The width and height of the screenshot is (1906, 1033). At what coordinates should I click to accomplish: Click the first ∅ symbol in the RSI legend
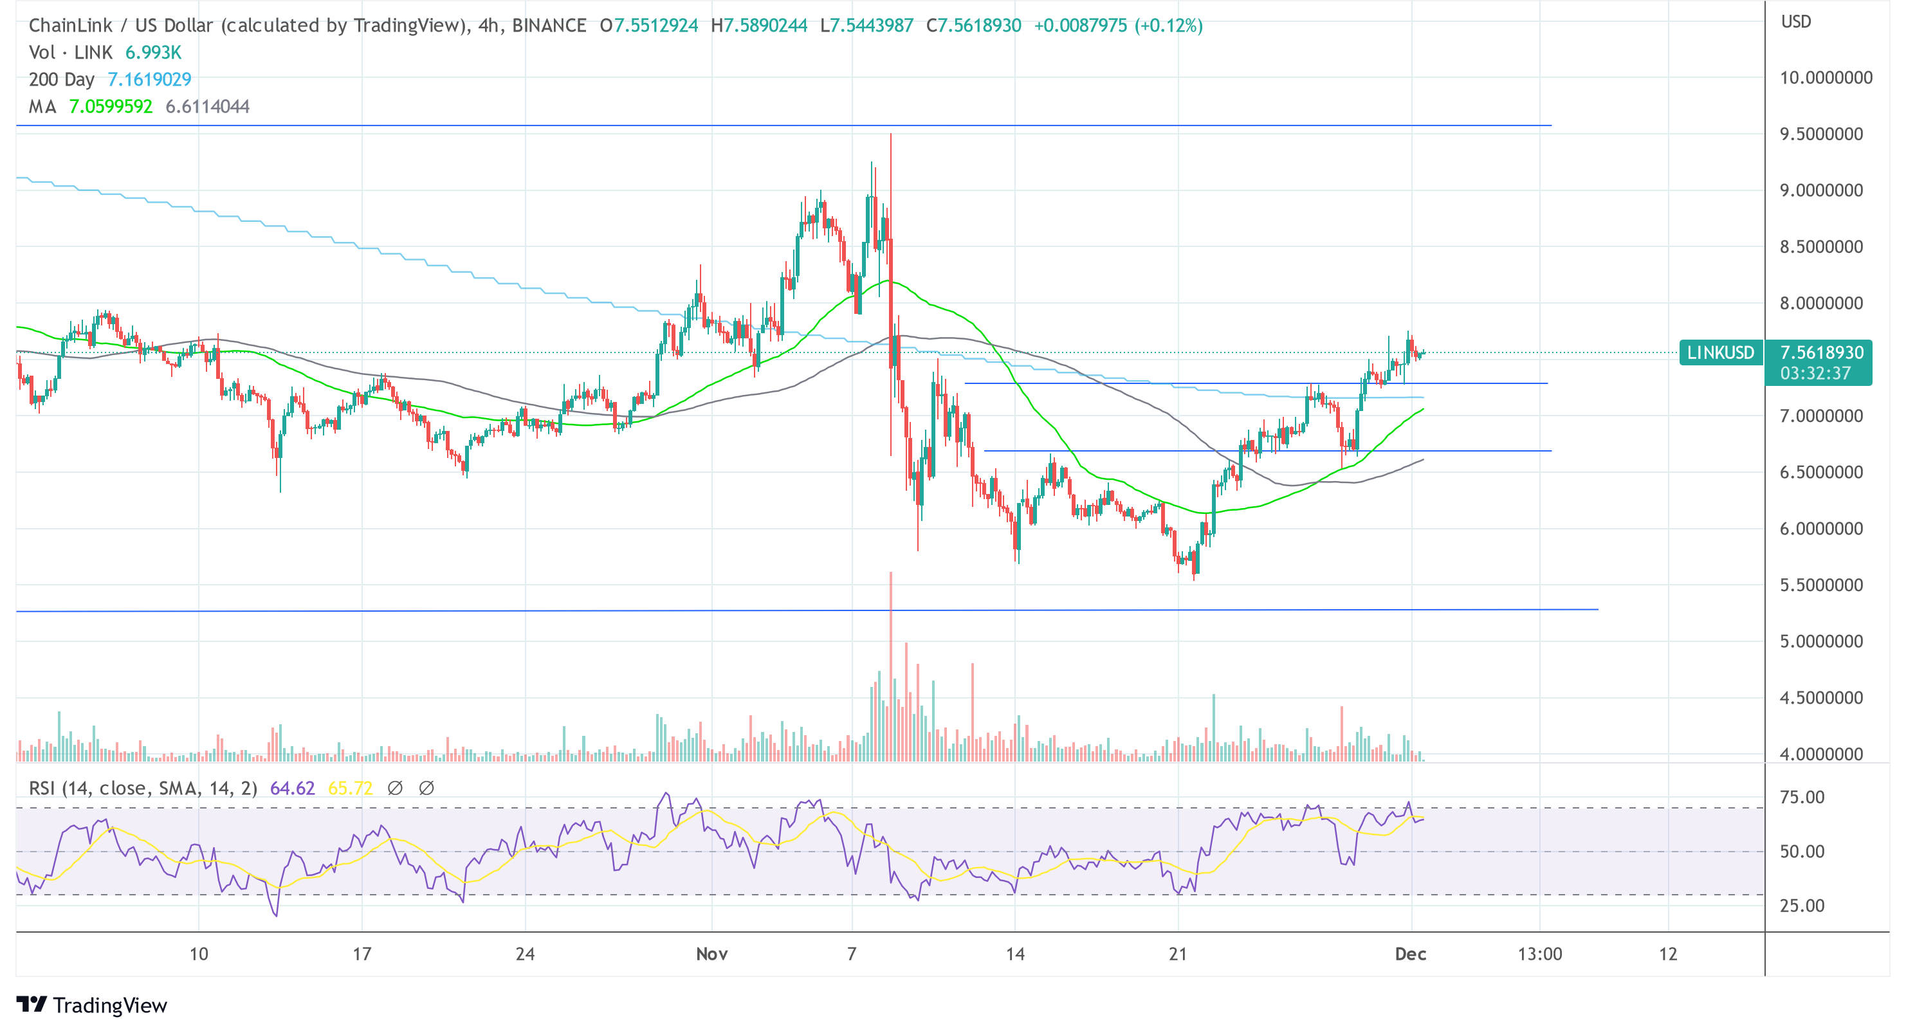[395, 788]
